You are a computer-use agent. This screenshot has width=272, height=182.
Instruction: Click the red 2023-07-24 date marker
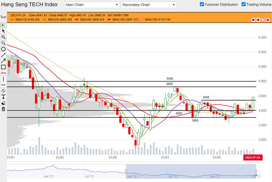point(253,158)
